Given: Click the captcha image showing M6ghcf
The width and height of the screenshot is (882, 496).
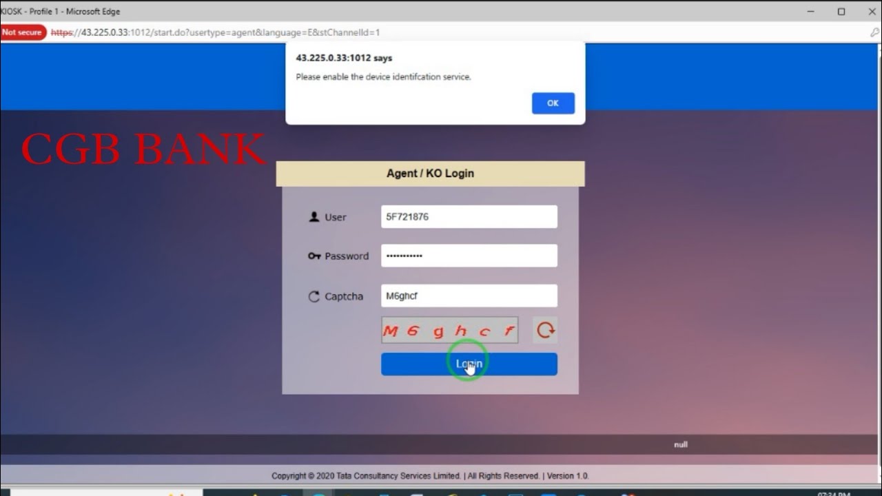Looking at the screenshot, I should pyautogui.click(x=450, y=330).
